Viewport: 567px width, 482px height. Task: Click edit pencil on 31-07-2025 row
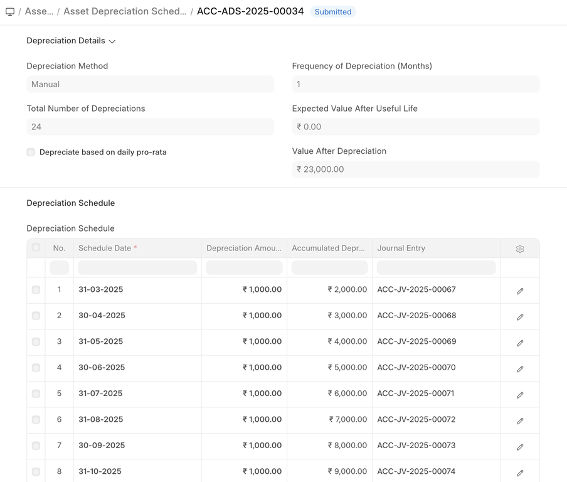coord(519,395)
